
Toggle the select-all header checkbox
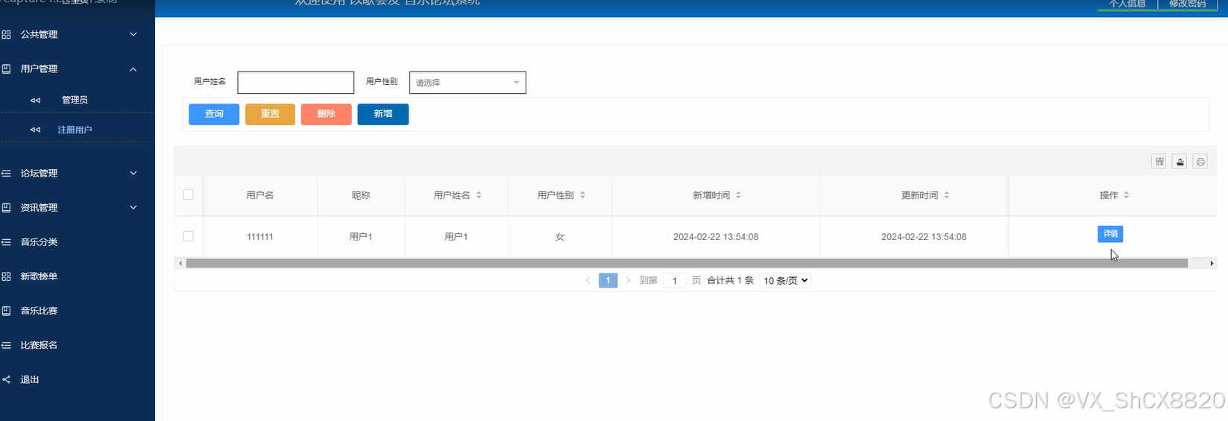(x=188, y=194)
